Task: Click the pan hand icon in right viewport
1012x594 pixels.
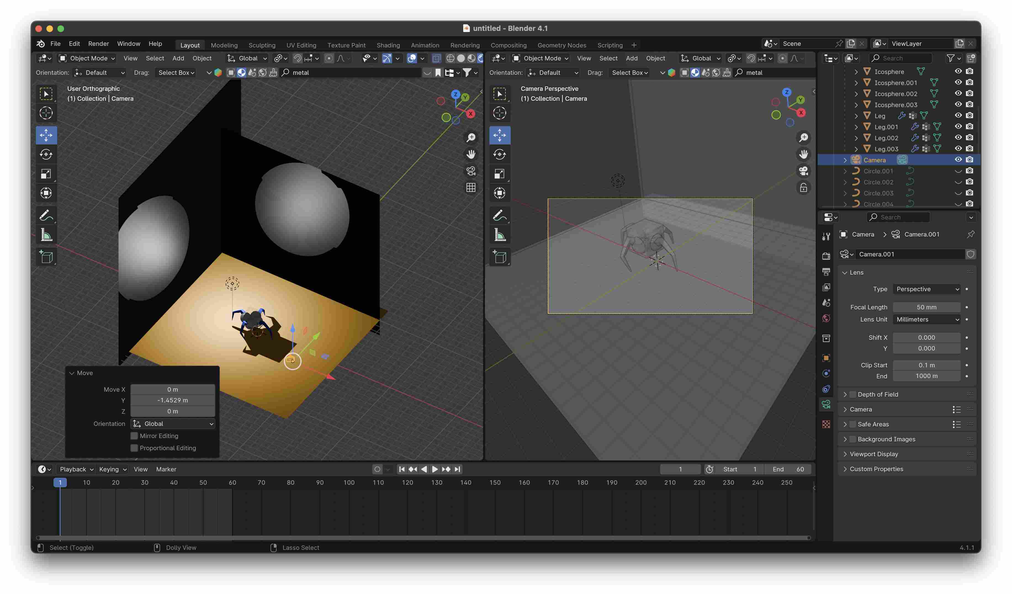Action: tap(804, 154)
